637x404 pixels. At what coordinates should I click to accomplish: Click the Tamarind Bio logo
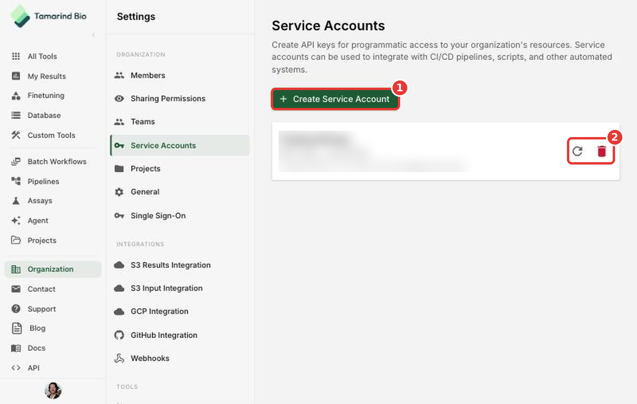tap(49, 16)
